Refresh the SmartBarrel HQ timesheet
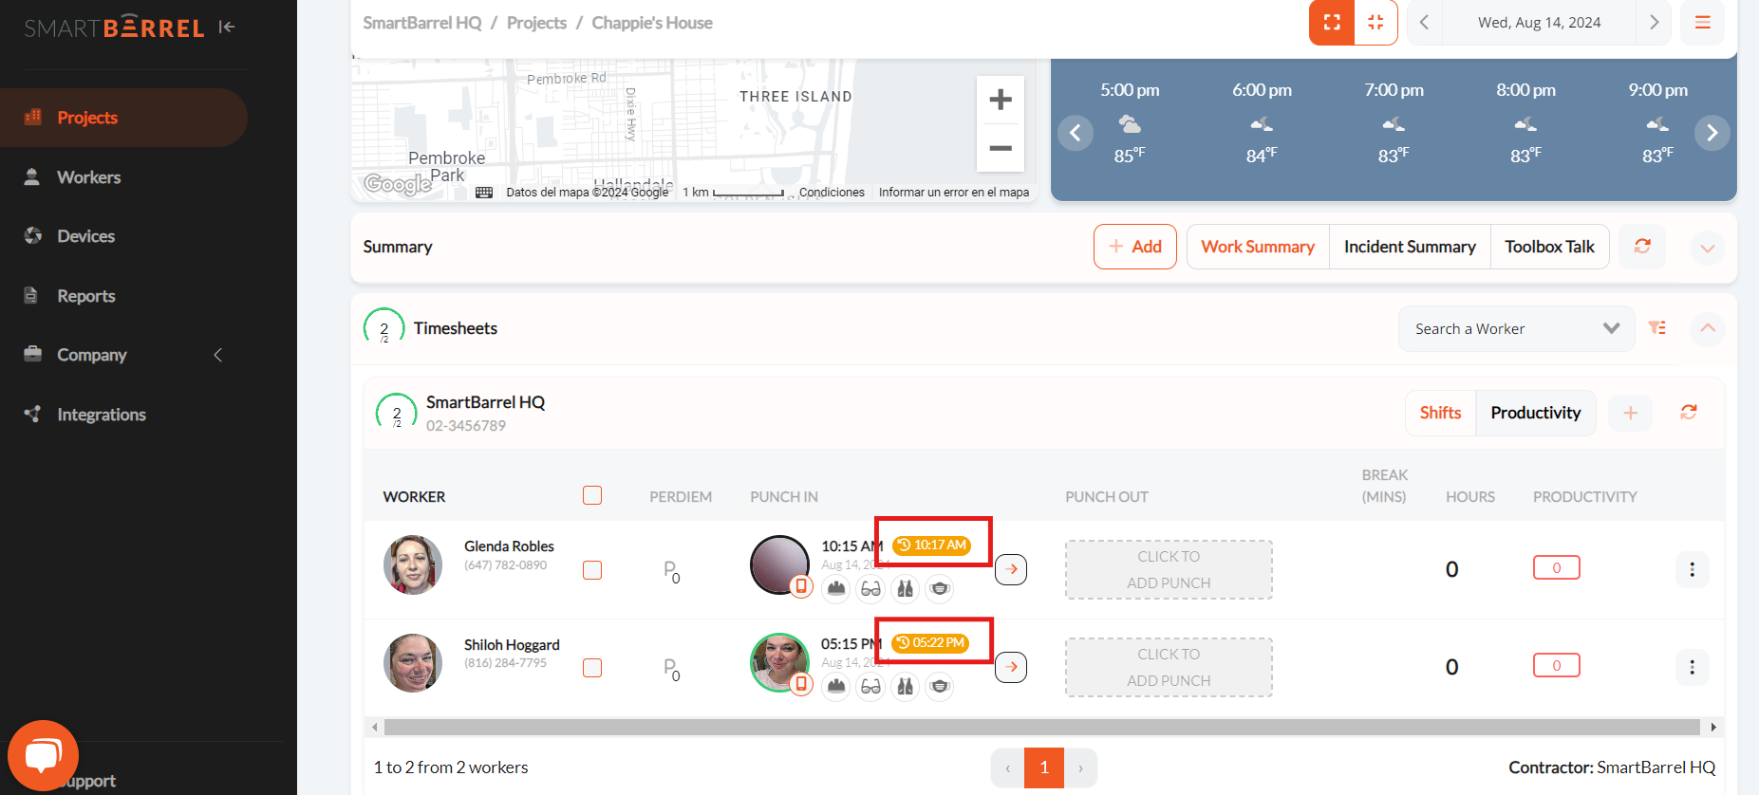1759x795 pixels. (1689, 412)
